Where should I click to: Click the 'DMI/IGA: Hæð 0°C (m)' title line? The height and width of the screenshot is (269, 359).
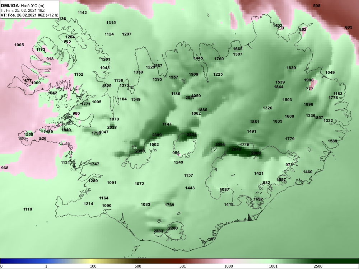click(x=22, y=6)
